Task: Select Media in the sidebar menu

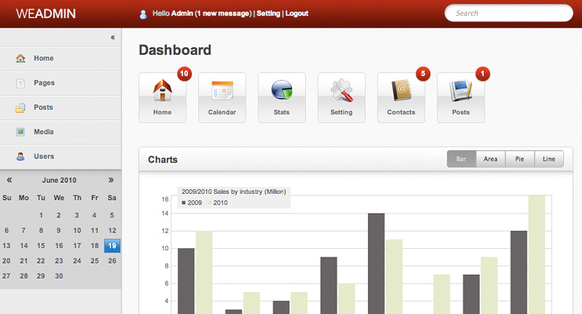Action: (x=44, y=132)
